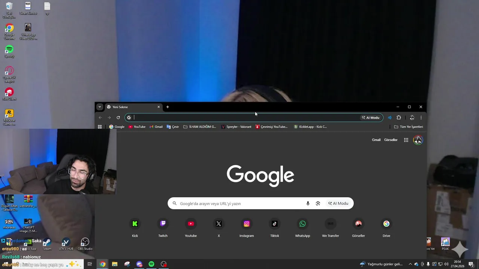Reload the current Chrome page
The image size is (479, 269).
(x=118, y=117)
